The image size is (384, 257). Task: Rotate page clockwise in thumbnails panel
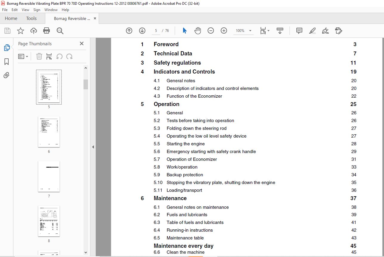click(69, 56)
